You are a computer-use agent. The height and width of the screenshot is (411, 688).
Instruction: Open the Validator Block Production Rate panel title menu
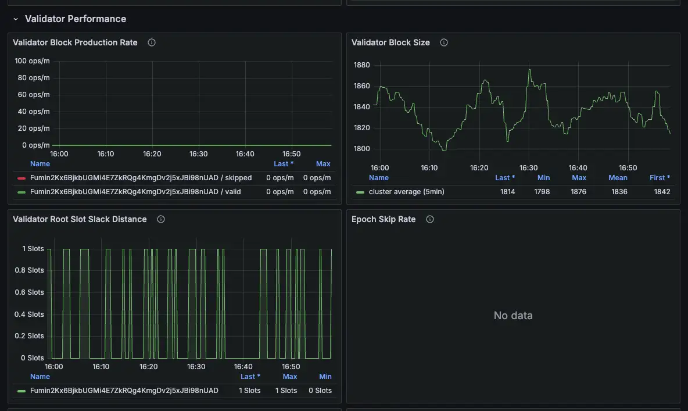75,42
